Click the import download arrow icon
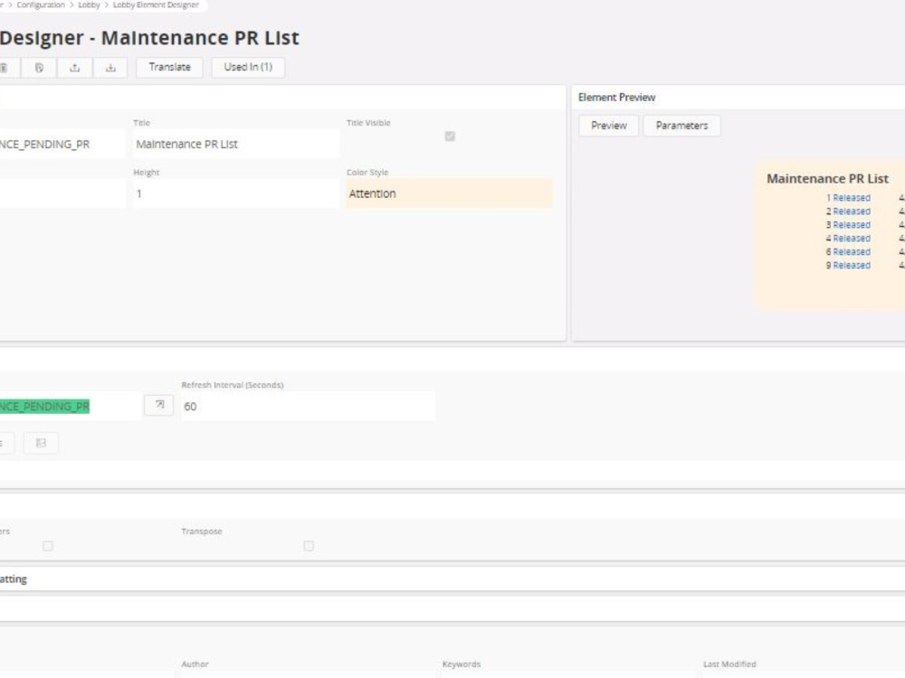The height and width of the screenshot is (678, 905). [110, 68]
